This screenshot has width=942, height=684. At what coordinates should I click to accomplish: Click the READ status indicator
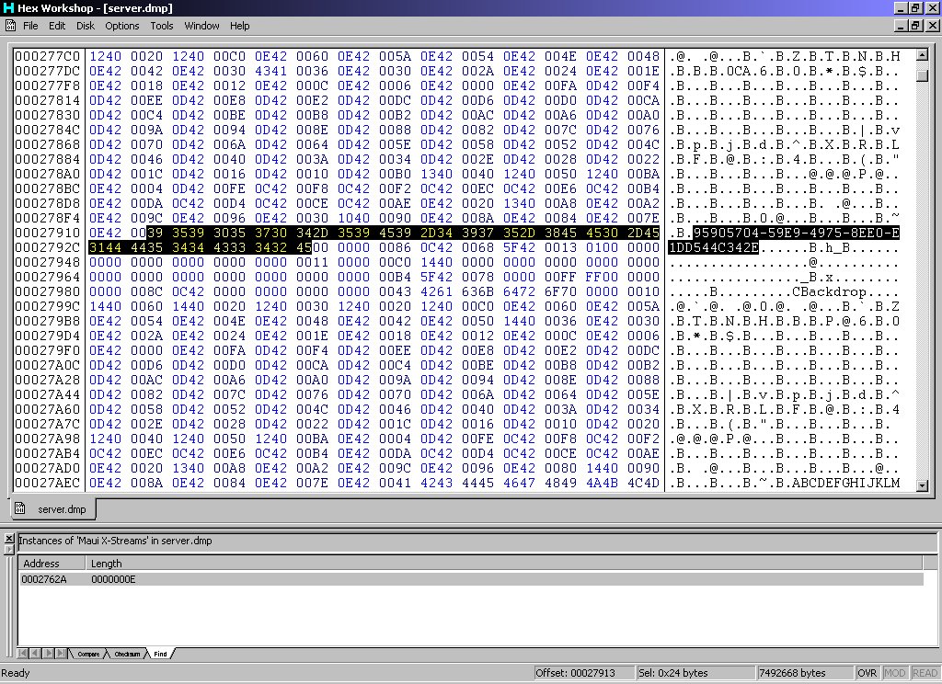point(925,673)
